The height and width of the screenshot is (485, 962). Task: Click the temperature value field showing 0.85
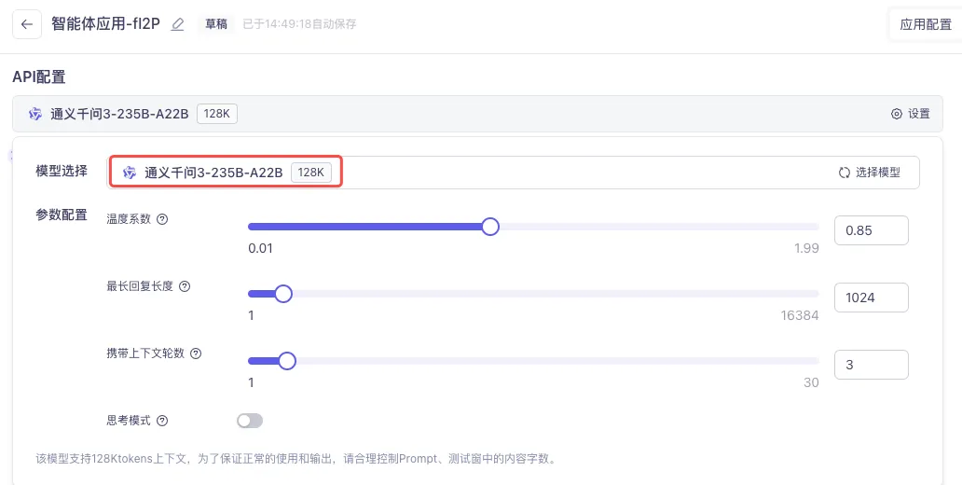871,230
